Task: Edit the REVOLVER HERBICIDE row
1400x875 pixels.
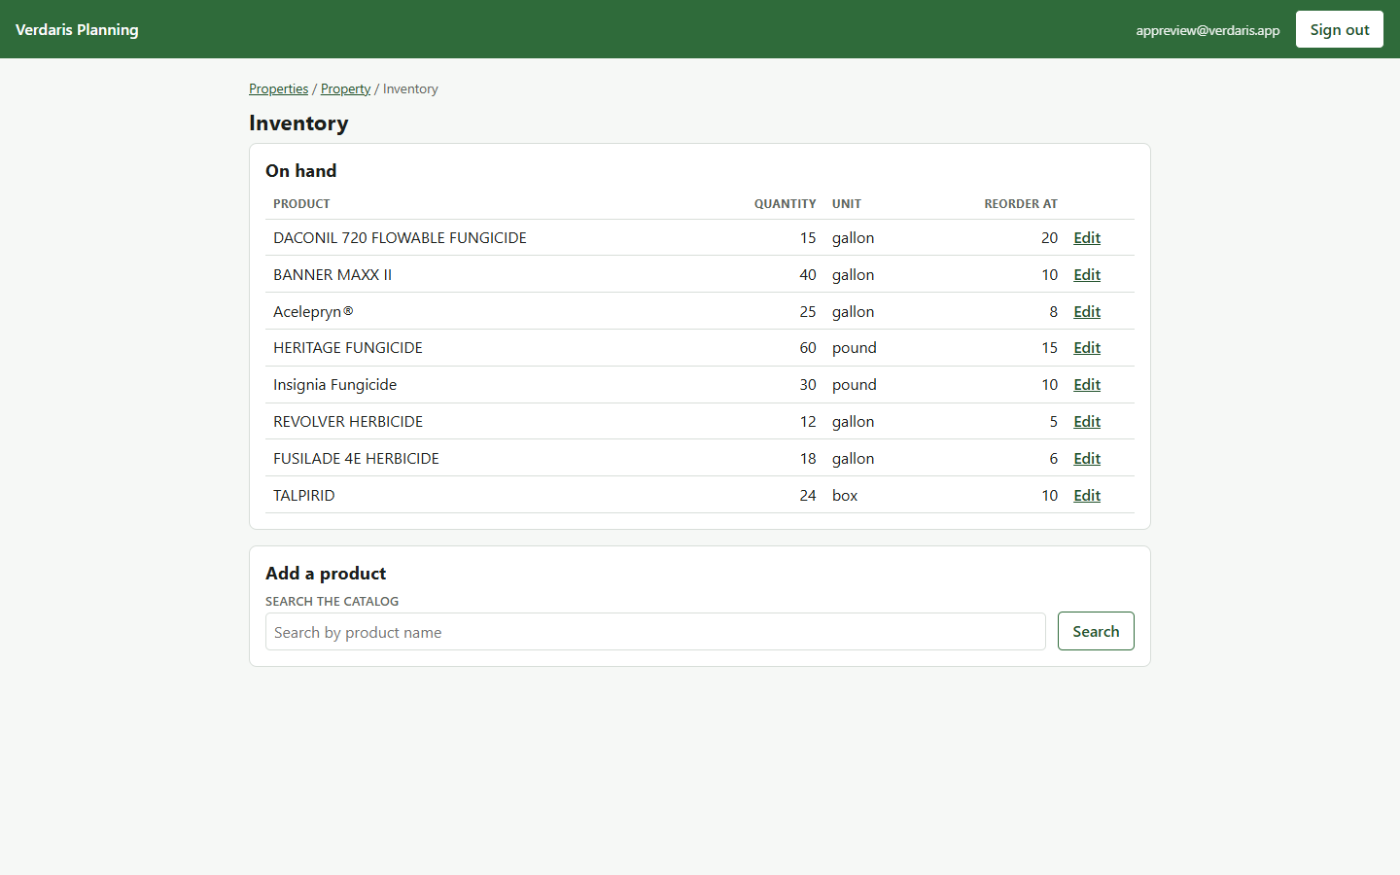Action: point(1087,422)
